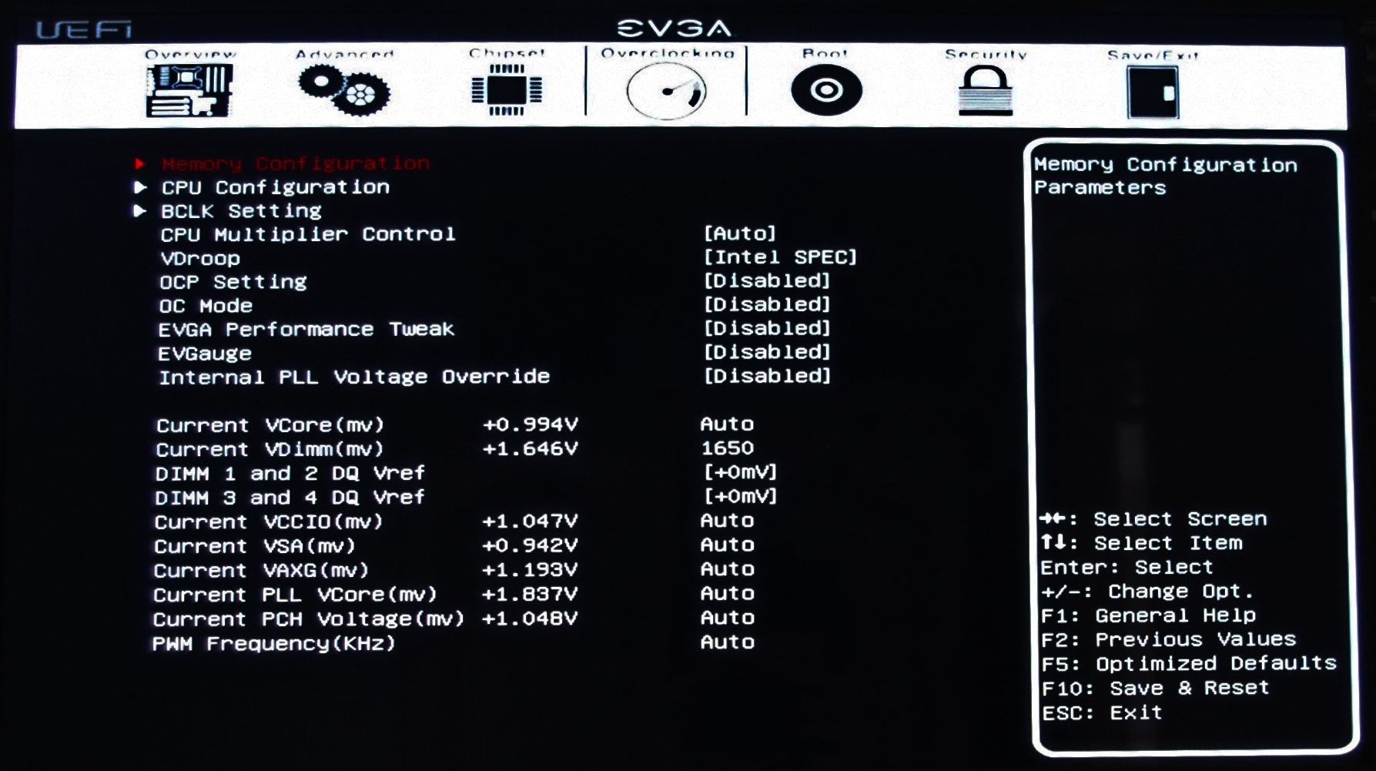The width and height of the screenshot is (1376, 771).
Task: Click the +1.646V VDimm reading
Action: (530, 448)
